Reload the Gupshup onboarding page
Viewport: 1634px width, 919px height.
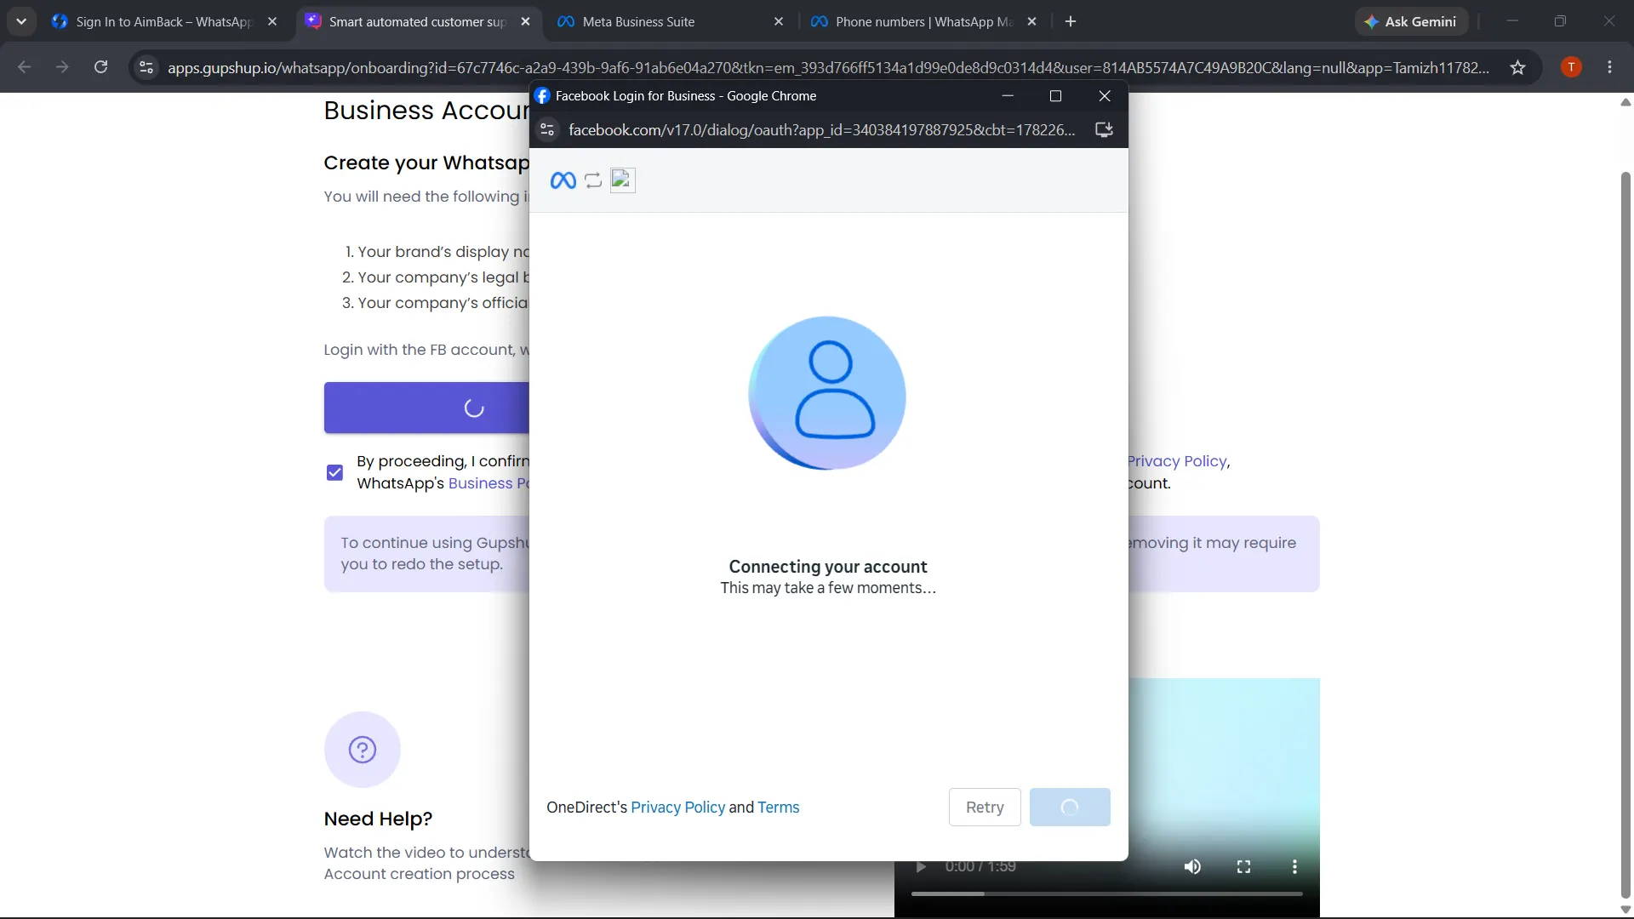pos(100,67)
